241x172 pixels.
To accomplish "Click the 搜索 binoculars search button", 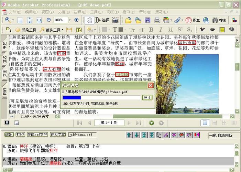I will [219, 20].
